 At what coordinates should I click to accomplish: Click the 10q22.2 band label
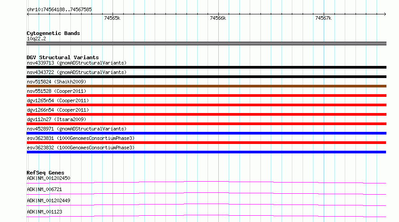[36, 39]
